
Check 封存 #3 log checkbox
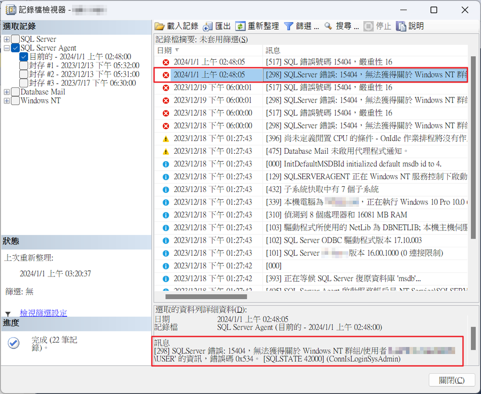pos(24,83)
